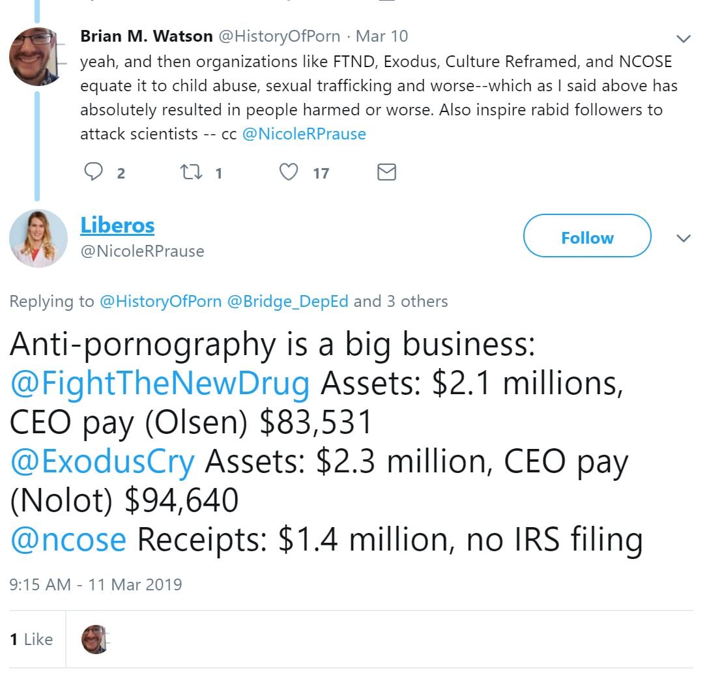Retweet Brian M. Watson's tweet
This screenshot has width=709, height=675.
pyautogui.click(x=190, y=172)
